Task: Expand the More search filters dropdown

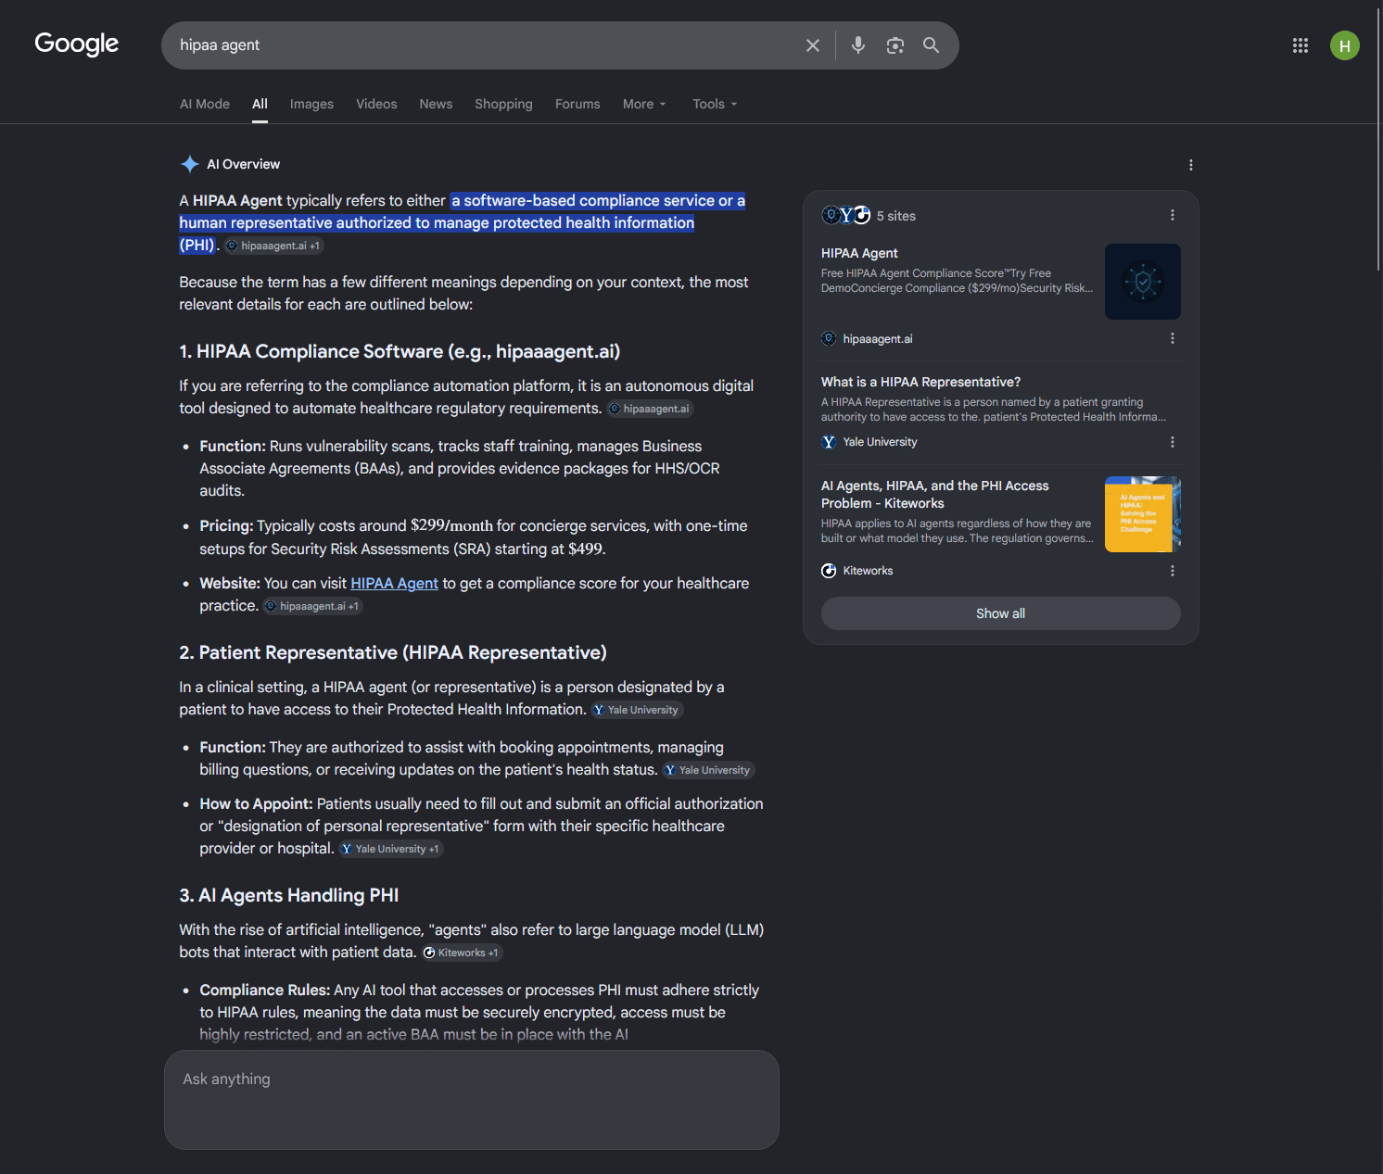Action: [x=644, y=104]
